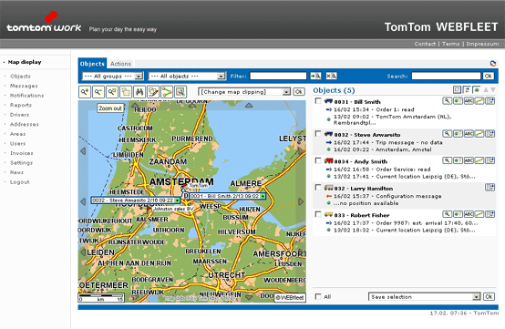505x329 pixels.
Task: Click the apply filter icon with green arrow
Action: click(x=315, y=76)
